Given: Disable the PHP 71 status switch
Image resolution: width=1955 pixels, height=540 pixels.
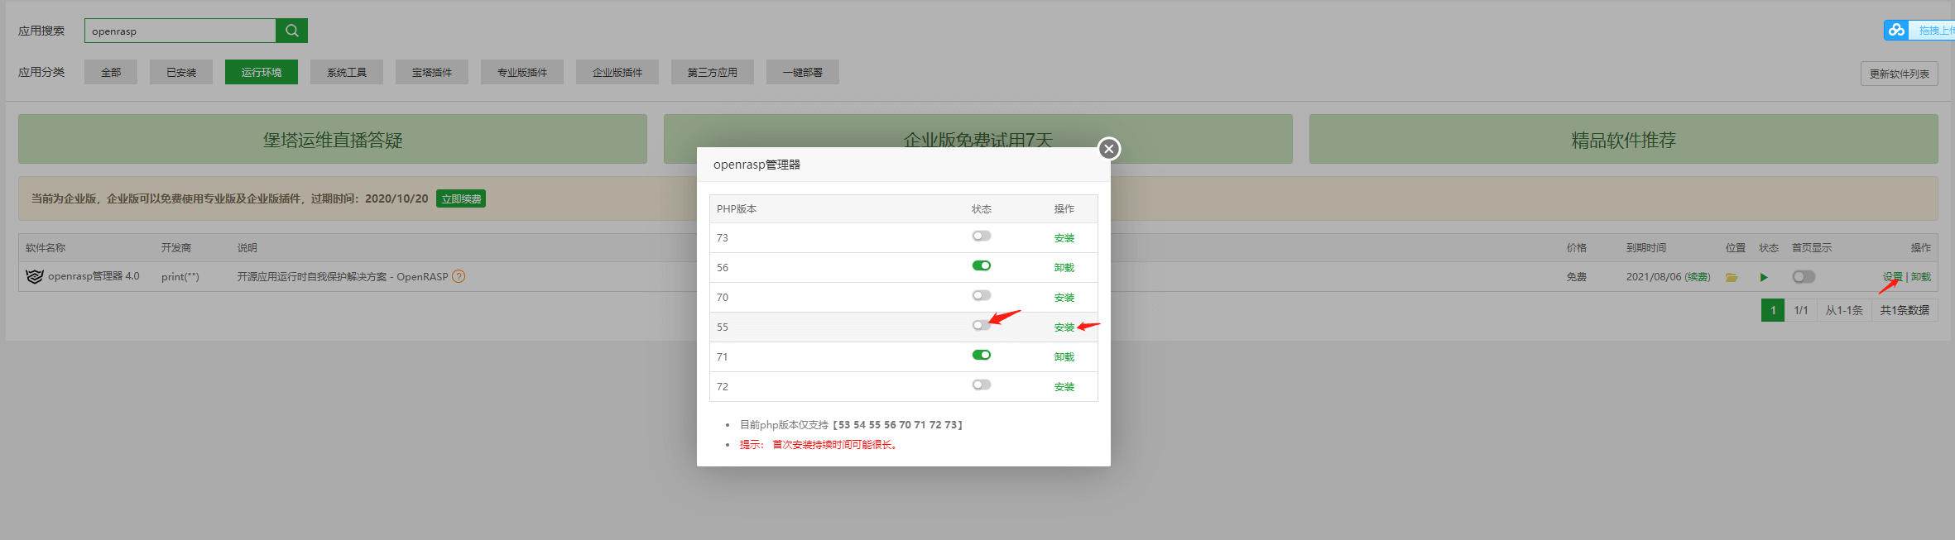Looking at the screenshot, I should pos(982,355).
